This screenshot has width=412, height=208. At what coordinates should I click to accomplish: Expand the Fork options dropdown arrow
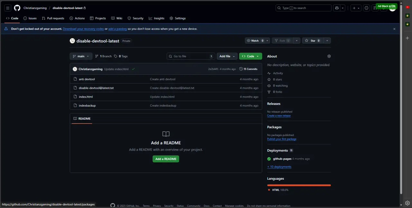[297, 41]
